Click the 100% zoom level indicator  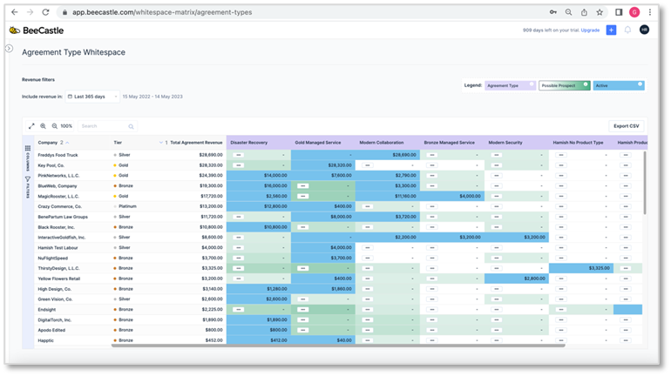(66, 126)
